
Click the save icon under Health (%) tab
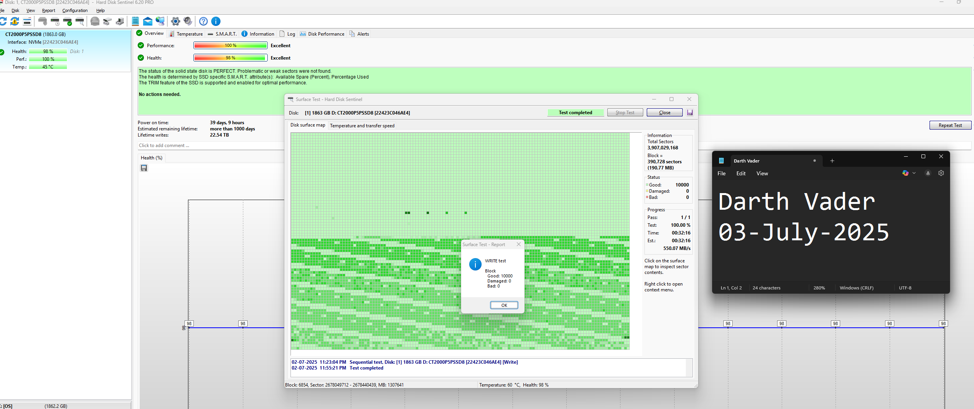[144, 168]
